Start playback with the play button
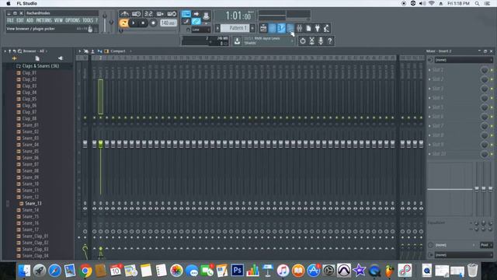Image resolution: width=497 pixels, height=280 pixels. coord(133,23)
